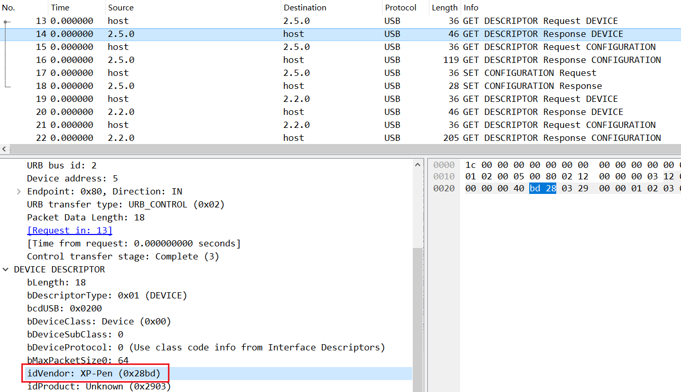Click hex offset 0010 row label
The height and width of the screenshot is (392, 681).
point(444,177)
